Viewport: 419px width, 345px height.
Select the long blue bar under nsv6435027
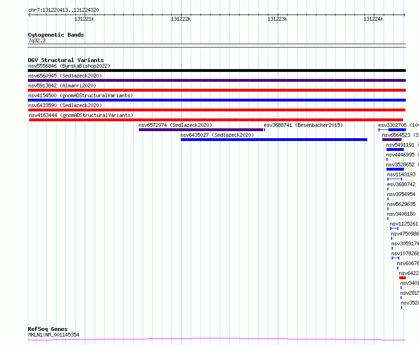pyautogui.click(x=274, y=140)
